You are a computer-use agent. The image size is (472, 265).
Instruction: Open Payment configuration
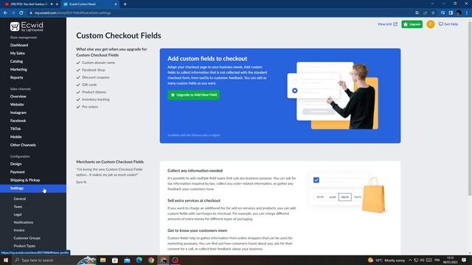tap(17, 172)
